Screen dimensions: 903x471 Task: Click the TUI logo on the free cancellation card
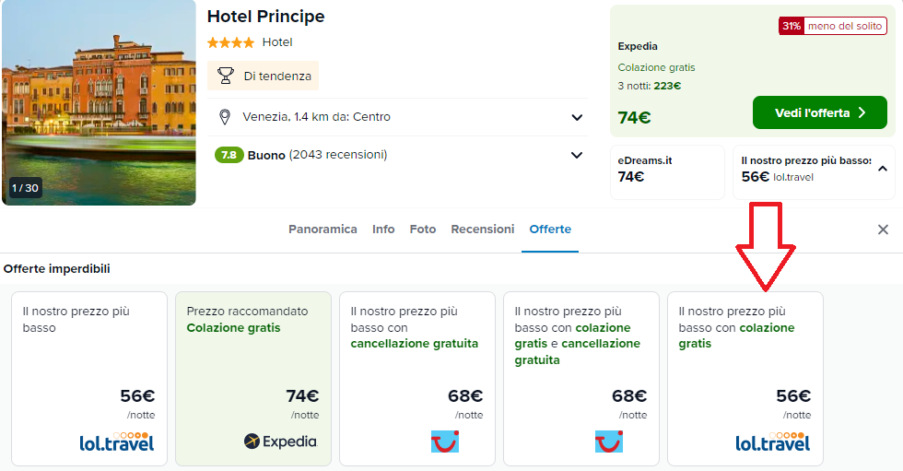445,442
